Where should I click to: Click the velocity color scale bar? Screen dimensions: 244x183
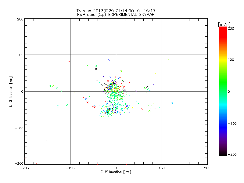[223, 91]
